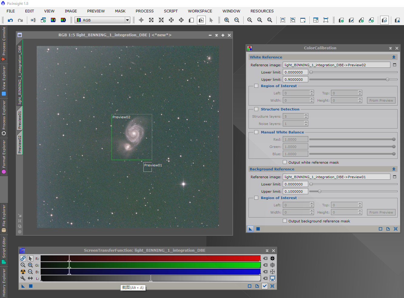Open the PROCESS menu

(x=145, y=11)
